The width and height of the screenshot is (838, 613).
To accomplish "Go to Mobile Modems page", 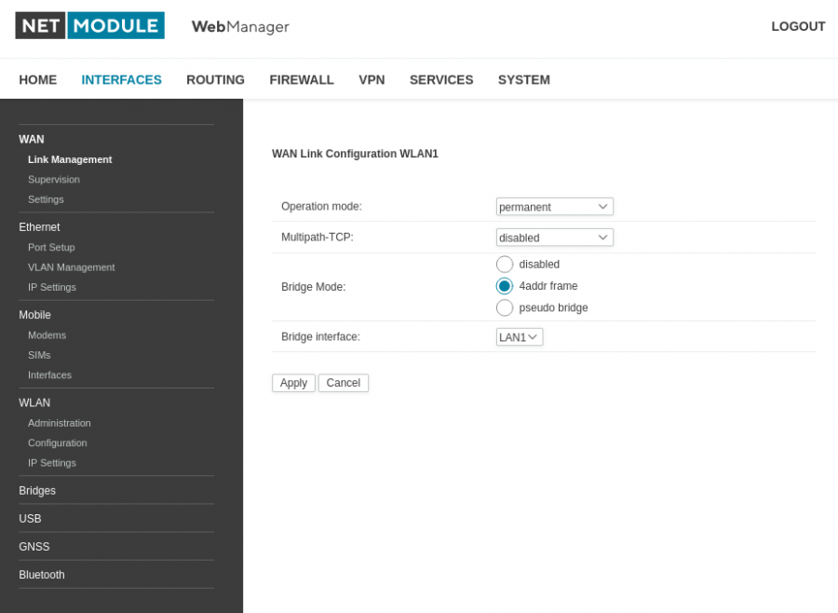I will pyautogui.click(x=47, y=335).
